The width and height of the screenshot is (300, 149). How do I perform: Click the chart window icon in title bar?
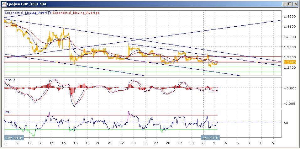[4, 4]
